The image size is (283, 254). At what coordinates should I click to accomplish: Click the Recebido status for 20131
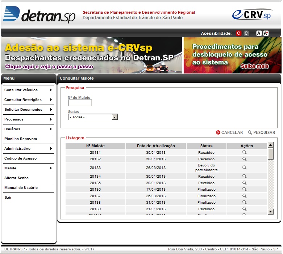[206, 152]
